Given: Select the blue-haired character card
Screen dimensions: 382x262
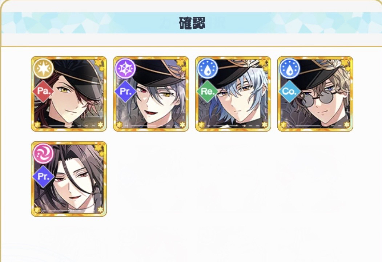Looking at the screenshot, I should coord(233,94).
